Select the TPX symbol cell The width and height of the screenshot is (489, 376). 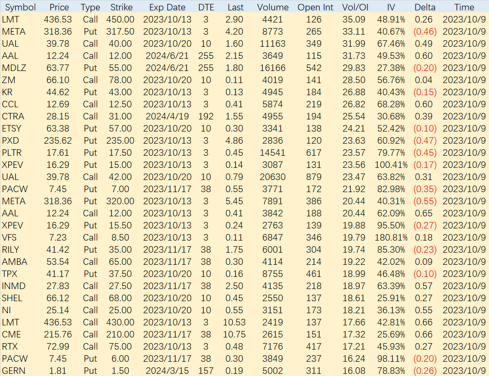tap(10, 274)
